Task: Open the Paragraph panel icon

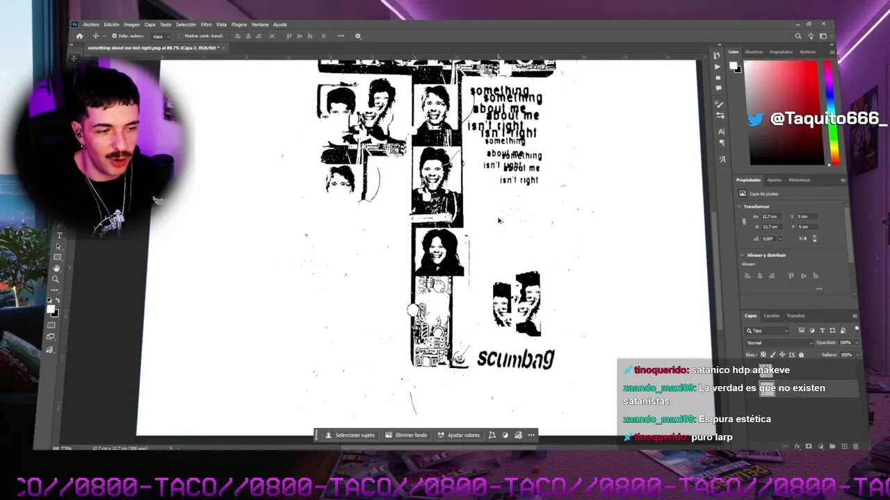Action: pos(722,142)
